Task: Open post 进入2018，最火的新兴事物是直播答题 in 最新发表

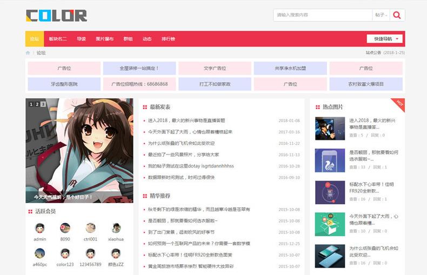Action: click(186, 120)
